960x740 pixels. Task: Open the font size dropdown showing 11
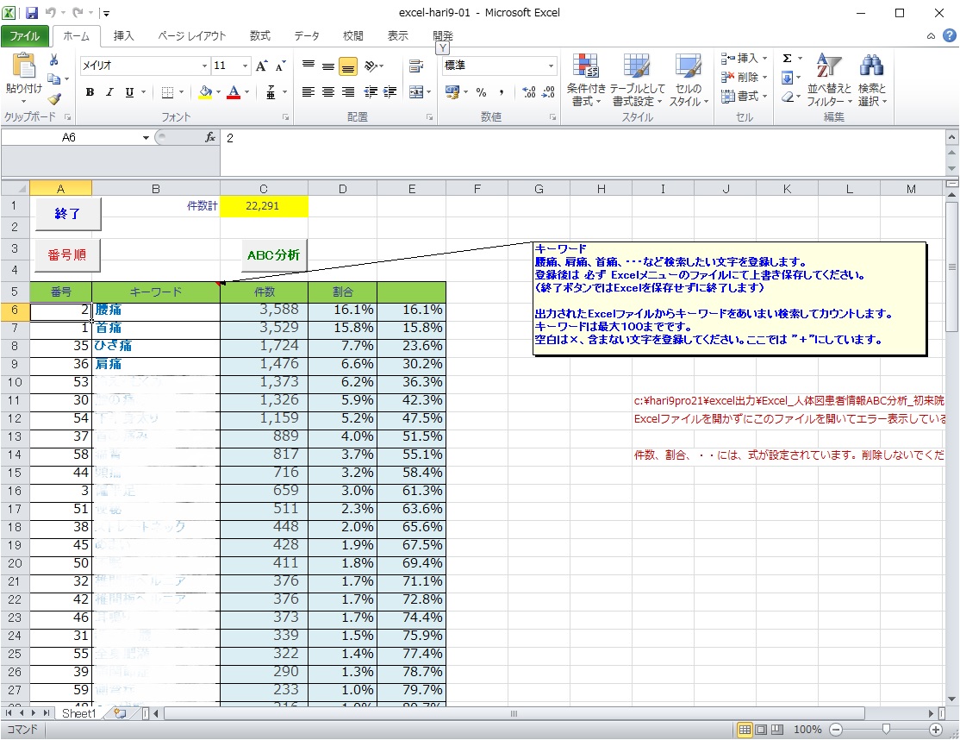[x=245, y=66]
